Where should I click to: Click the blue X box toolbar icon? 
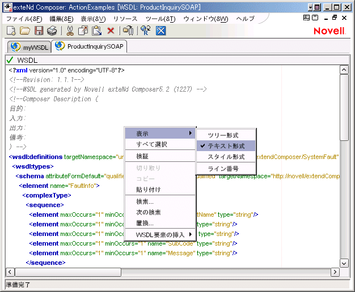(160, 31)
